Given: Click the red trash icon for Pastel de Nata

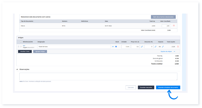Looking at the screenshot, I should pos(178,47).
